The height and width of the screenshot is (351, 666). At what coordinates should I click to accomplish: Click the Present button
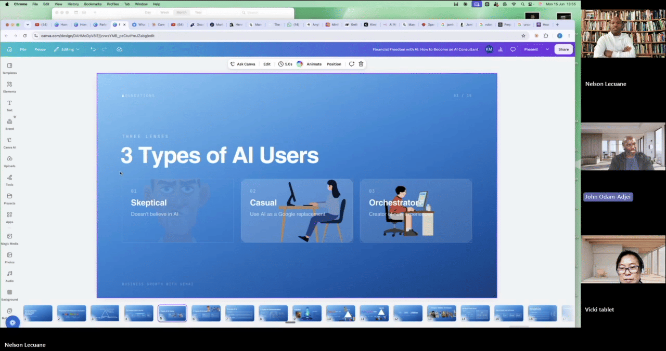pos(531,49)
